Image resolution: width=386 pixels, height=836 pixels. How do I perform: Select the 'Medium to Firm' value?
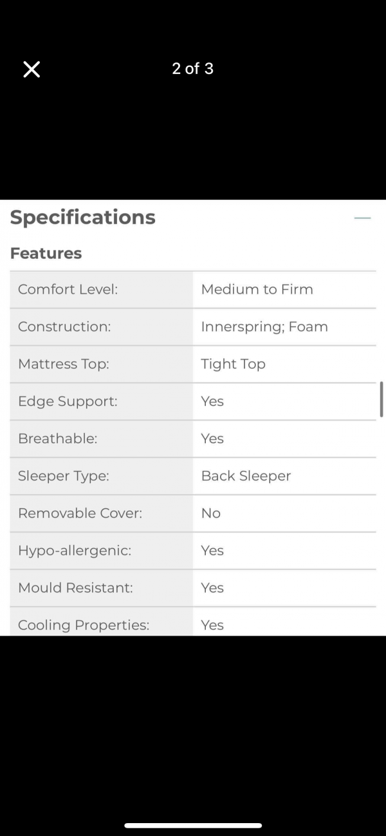(x=257, y=289)
